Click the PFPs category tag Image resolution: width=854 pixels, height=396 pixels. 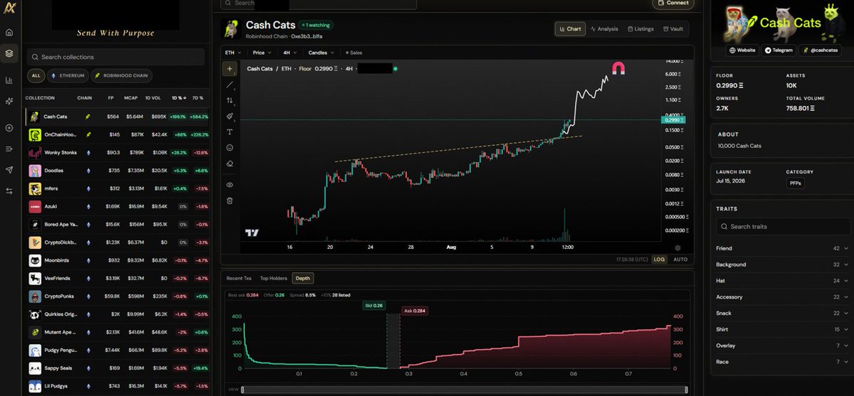(x=795, y=183)
